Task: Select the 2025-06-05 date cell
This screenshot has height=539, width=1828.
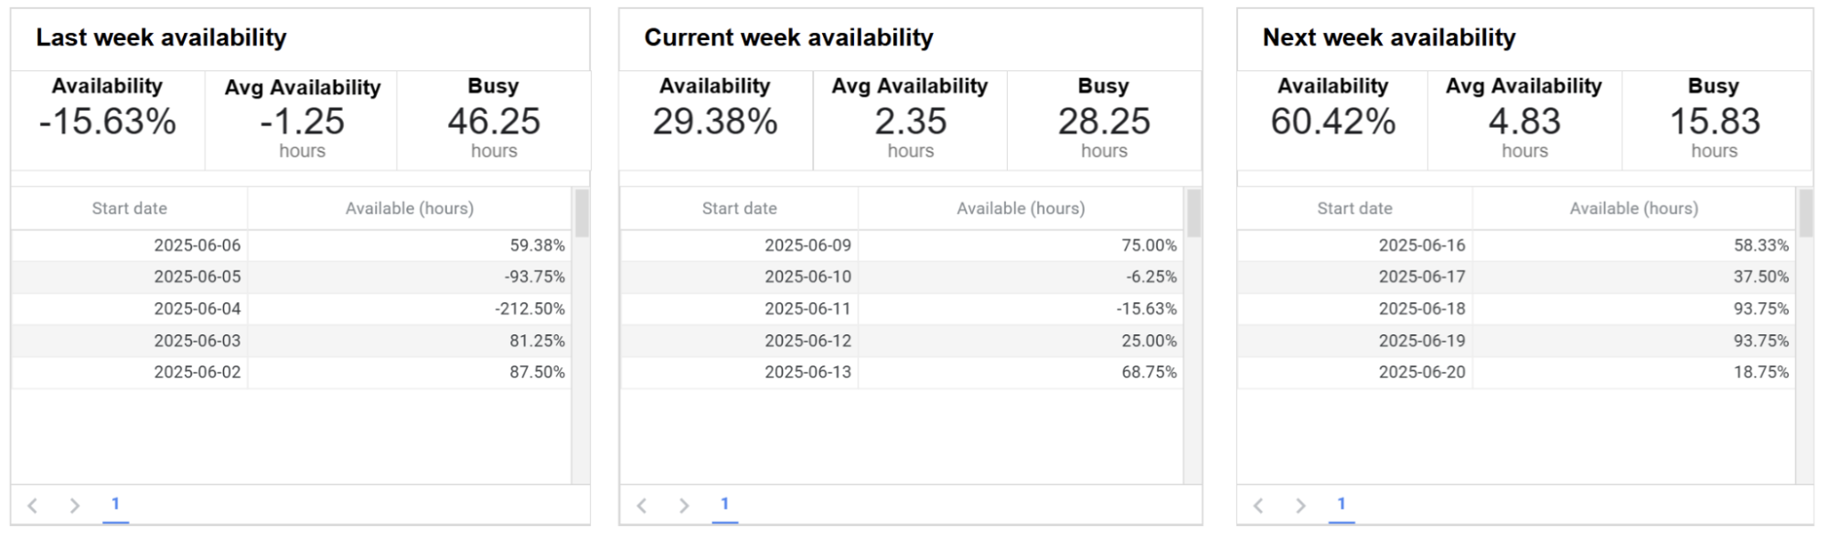Action: coord(129,277)
